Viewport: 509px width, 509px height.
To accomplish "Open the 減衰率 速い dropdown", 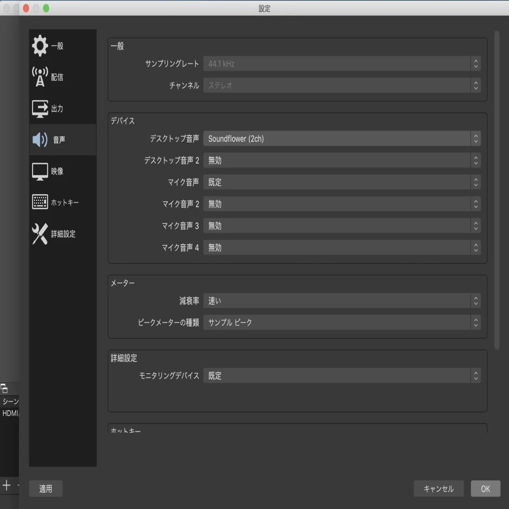I will (342, 301).
